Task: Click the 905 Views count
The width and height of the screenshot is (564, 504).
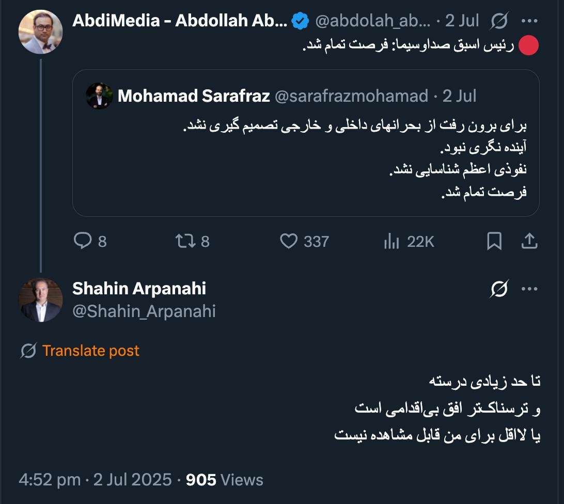Action: 224,480
